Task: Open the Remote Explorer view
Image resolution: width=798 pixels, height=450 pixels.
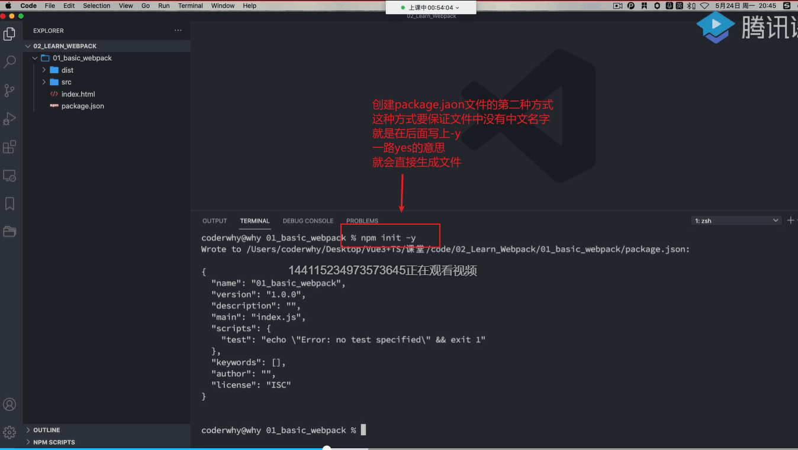Action: tap(9, 176)
